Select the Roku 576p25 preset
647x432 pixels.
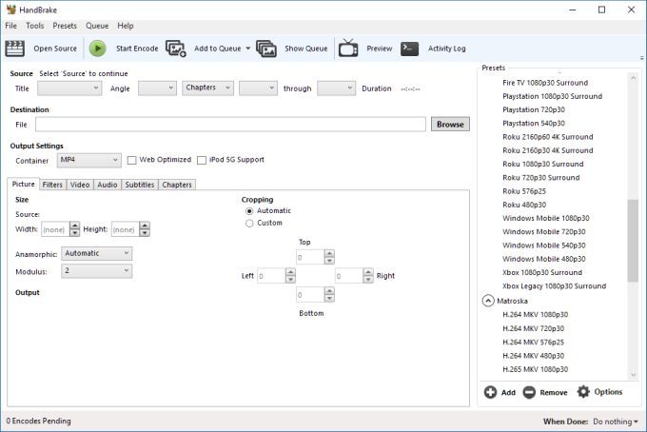click(523, 191)
